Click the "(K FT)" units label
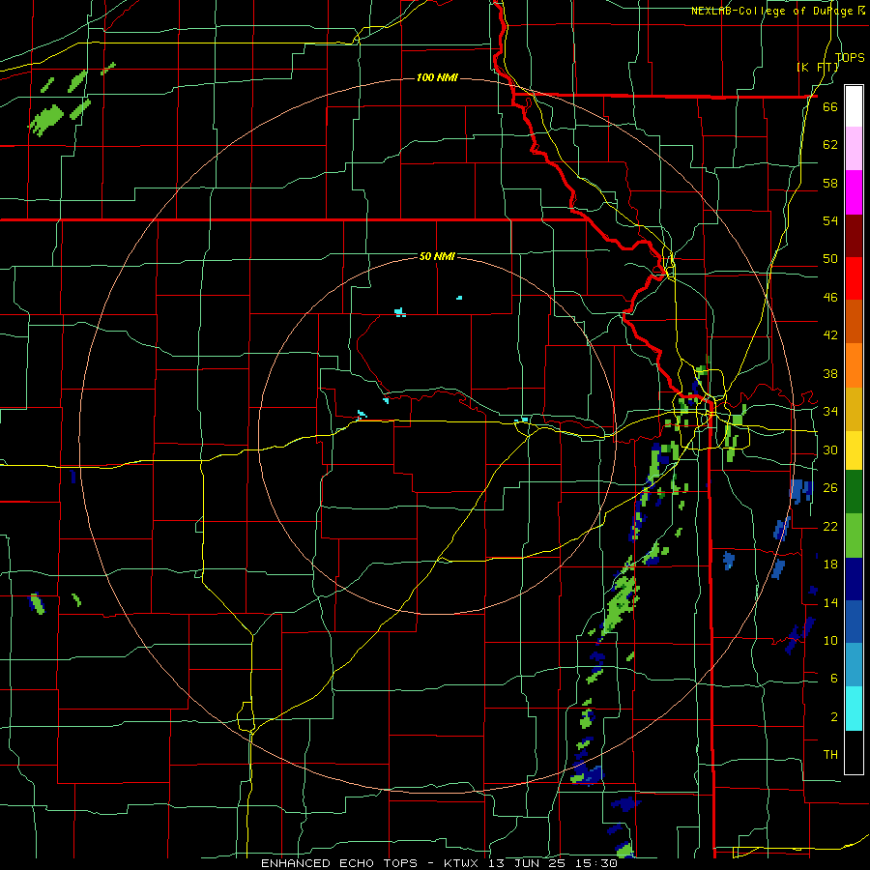 click(x=818, y=68)
